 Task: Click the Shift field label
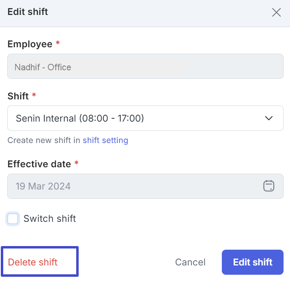tap(18, 96)
